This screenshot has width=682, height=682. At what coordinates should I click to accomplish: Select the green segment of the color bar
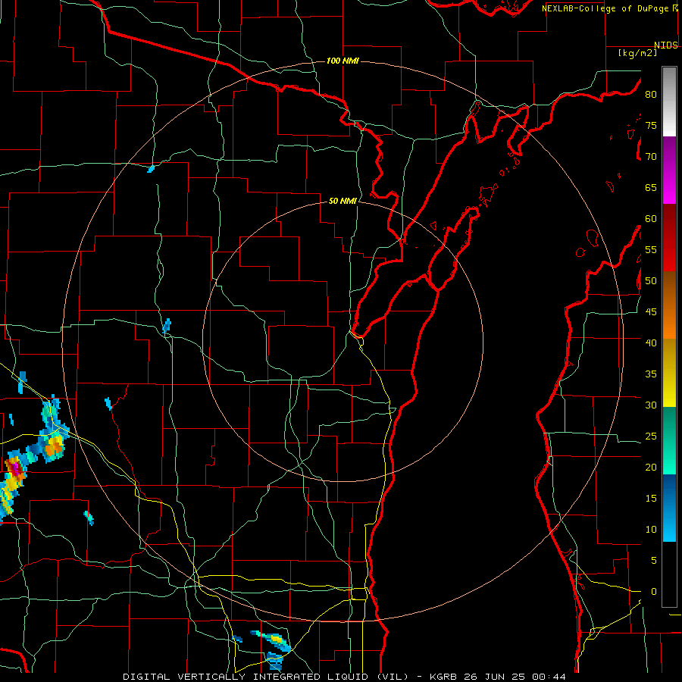[669, 440]
